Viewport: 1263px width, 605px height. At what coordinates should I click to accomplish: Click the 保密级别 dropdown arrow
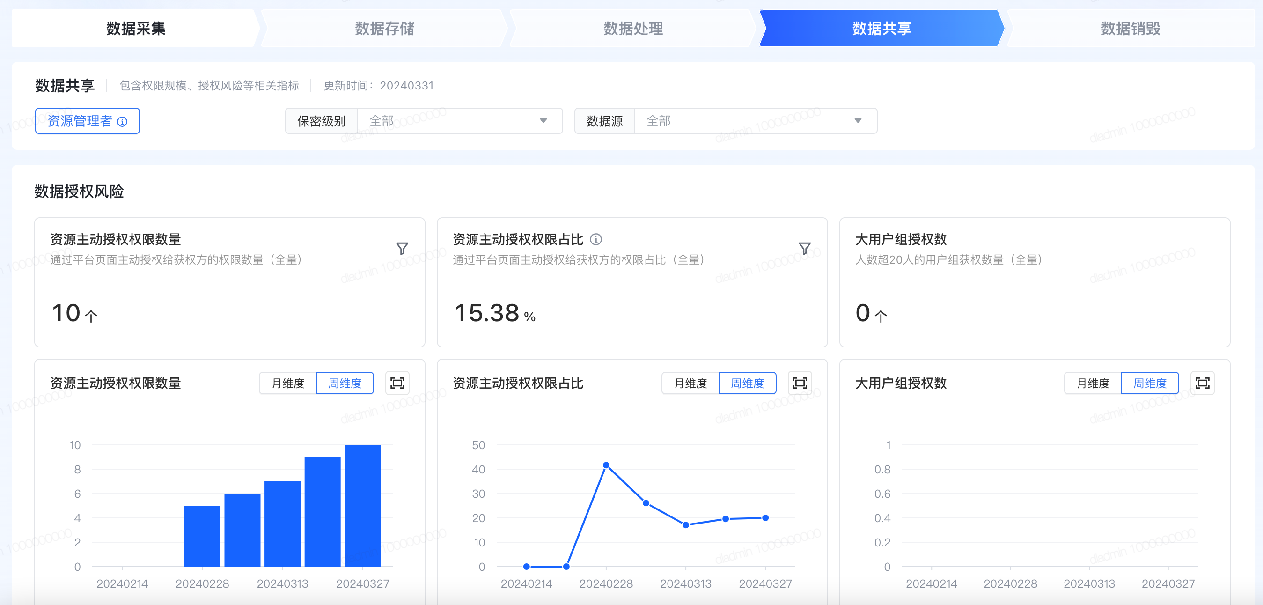(543, 121)
